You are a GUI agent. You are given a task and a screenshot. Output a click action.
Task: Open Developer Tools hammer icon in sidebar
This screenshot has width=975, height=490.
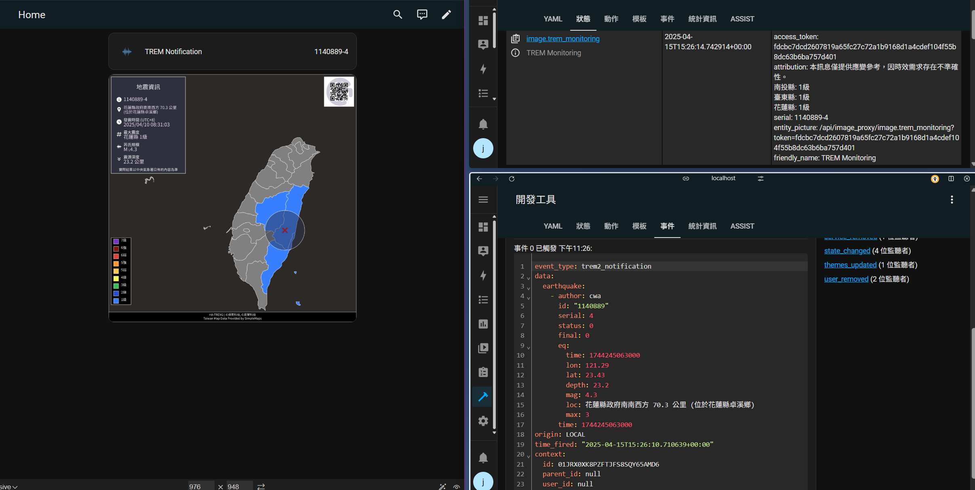483,397
